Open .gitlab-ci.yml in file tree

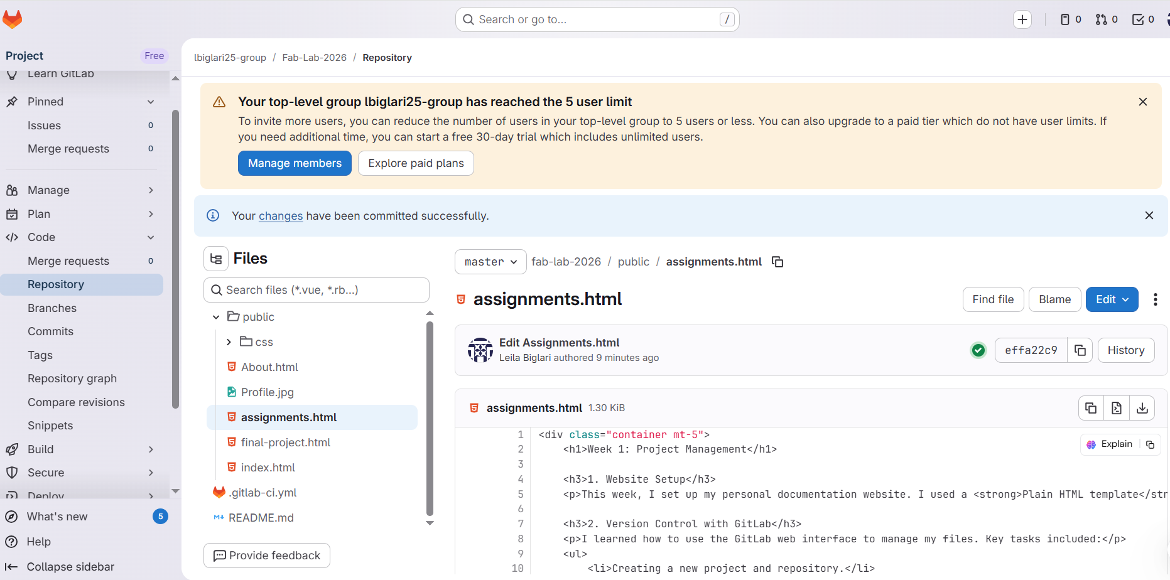[x=263, y=493]
